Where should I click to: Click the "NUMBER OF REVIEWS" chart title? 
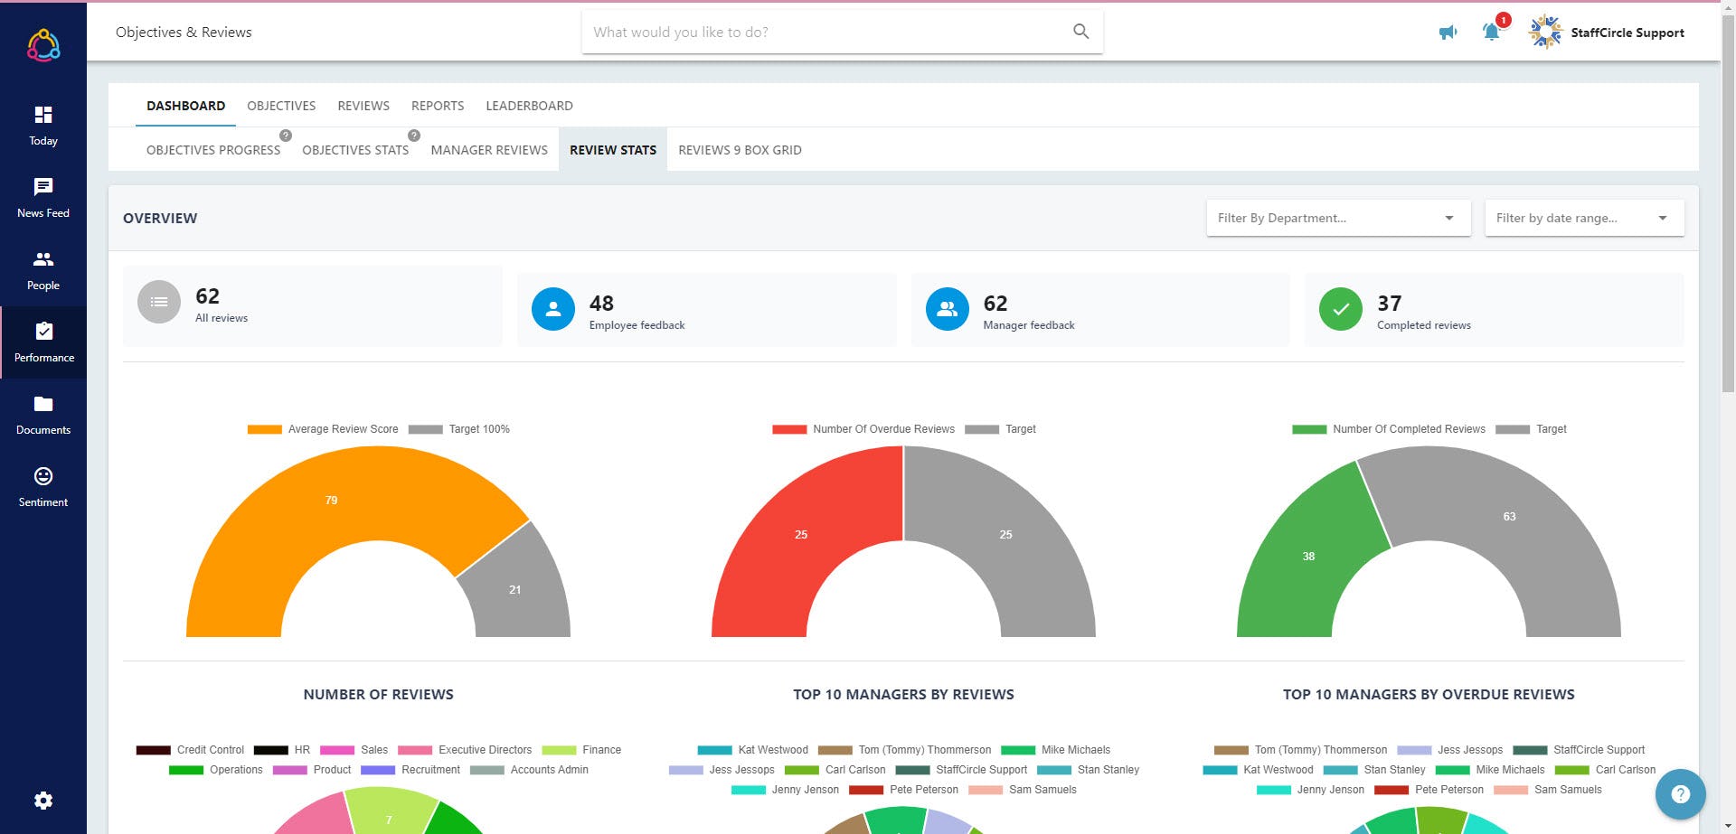378,695
